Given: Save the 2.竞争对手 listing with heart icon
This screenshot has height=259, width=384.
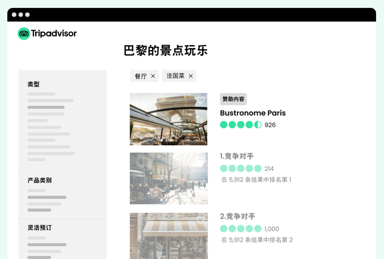Looking at the screenshot, I should point(200,220).
